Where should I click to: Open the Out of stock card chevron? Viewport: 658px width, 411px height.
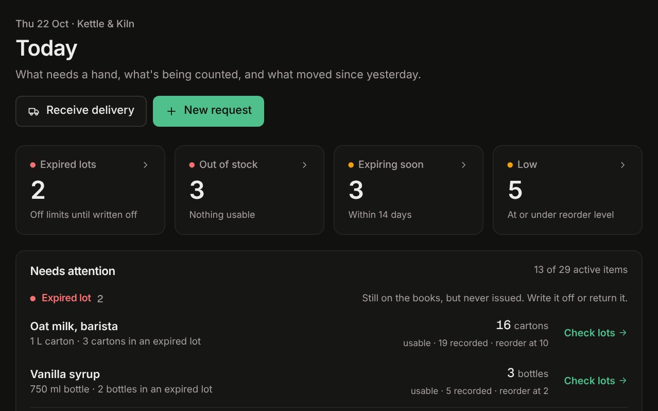[304, 165]
